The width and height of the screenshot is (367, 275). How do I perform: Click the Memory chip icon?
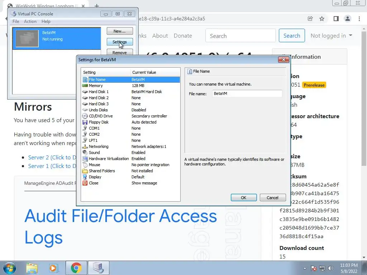click(85, 86)
